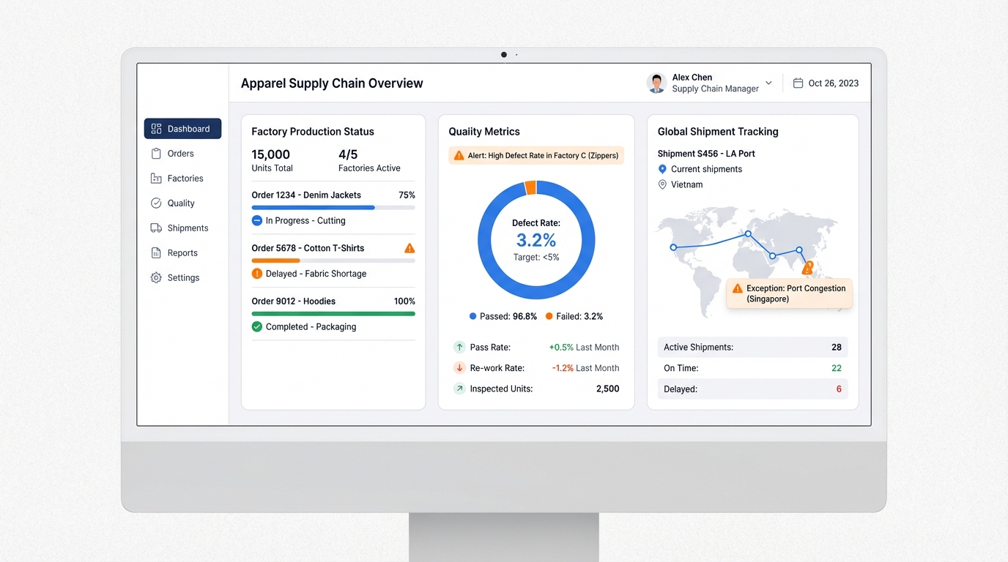Open the Orders section icon
The image size is (1008, 562).
155,154
